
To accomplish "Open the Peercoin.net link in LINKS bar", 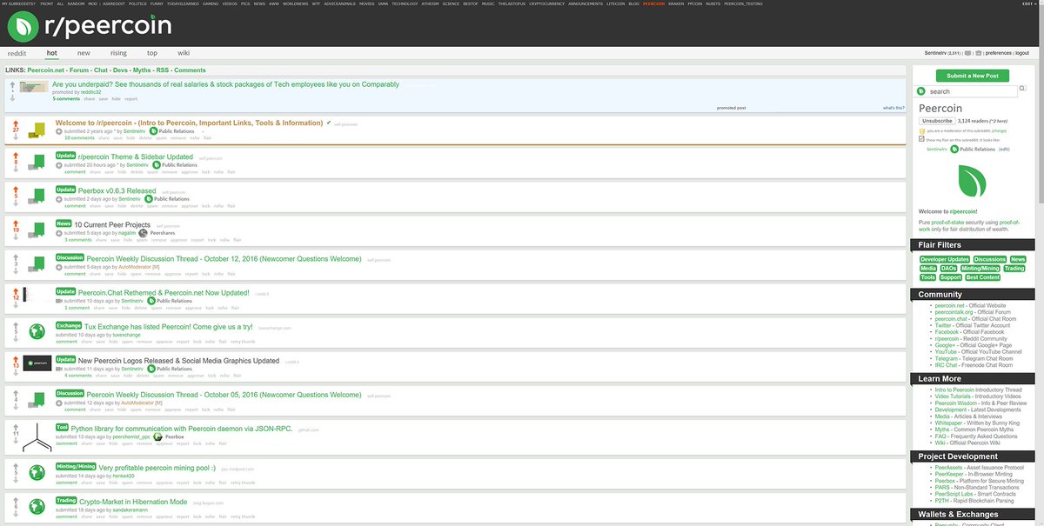I will coord(47,70).
